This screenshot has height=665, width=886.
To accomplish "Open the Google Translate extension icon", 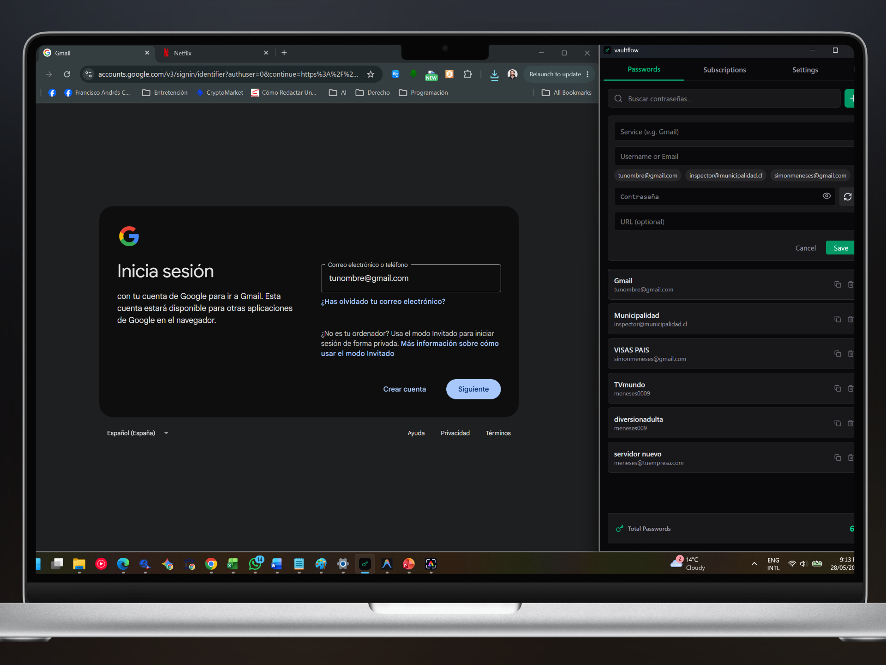I will pos(395,74).
